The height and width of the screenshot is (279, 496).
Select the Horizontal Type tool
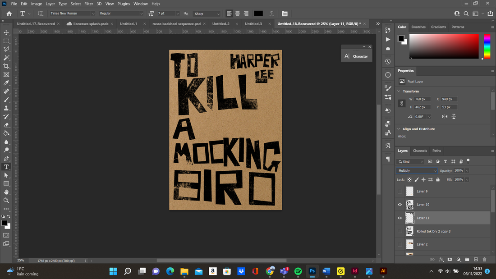(x=6, y=167)
